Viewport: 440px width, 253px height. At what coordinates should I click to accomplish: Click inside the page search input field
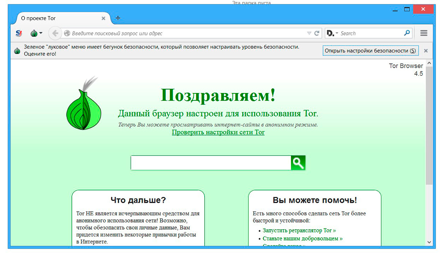[x=211, y=163]
